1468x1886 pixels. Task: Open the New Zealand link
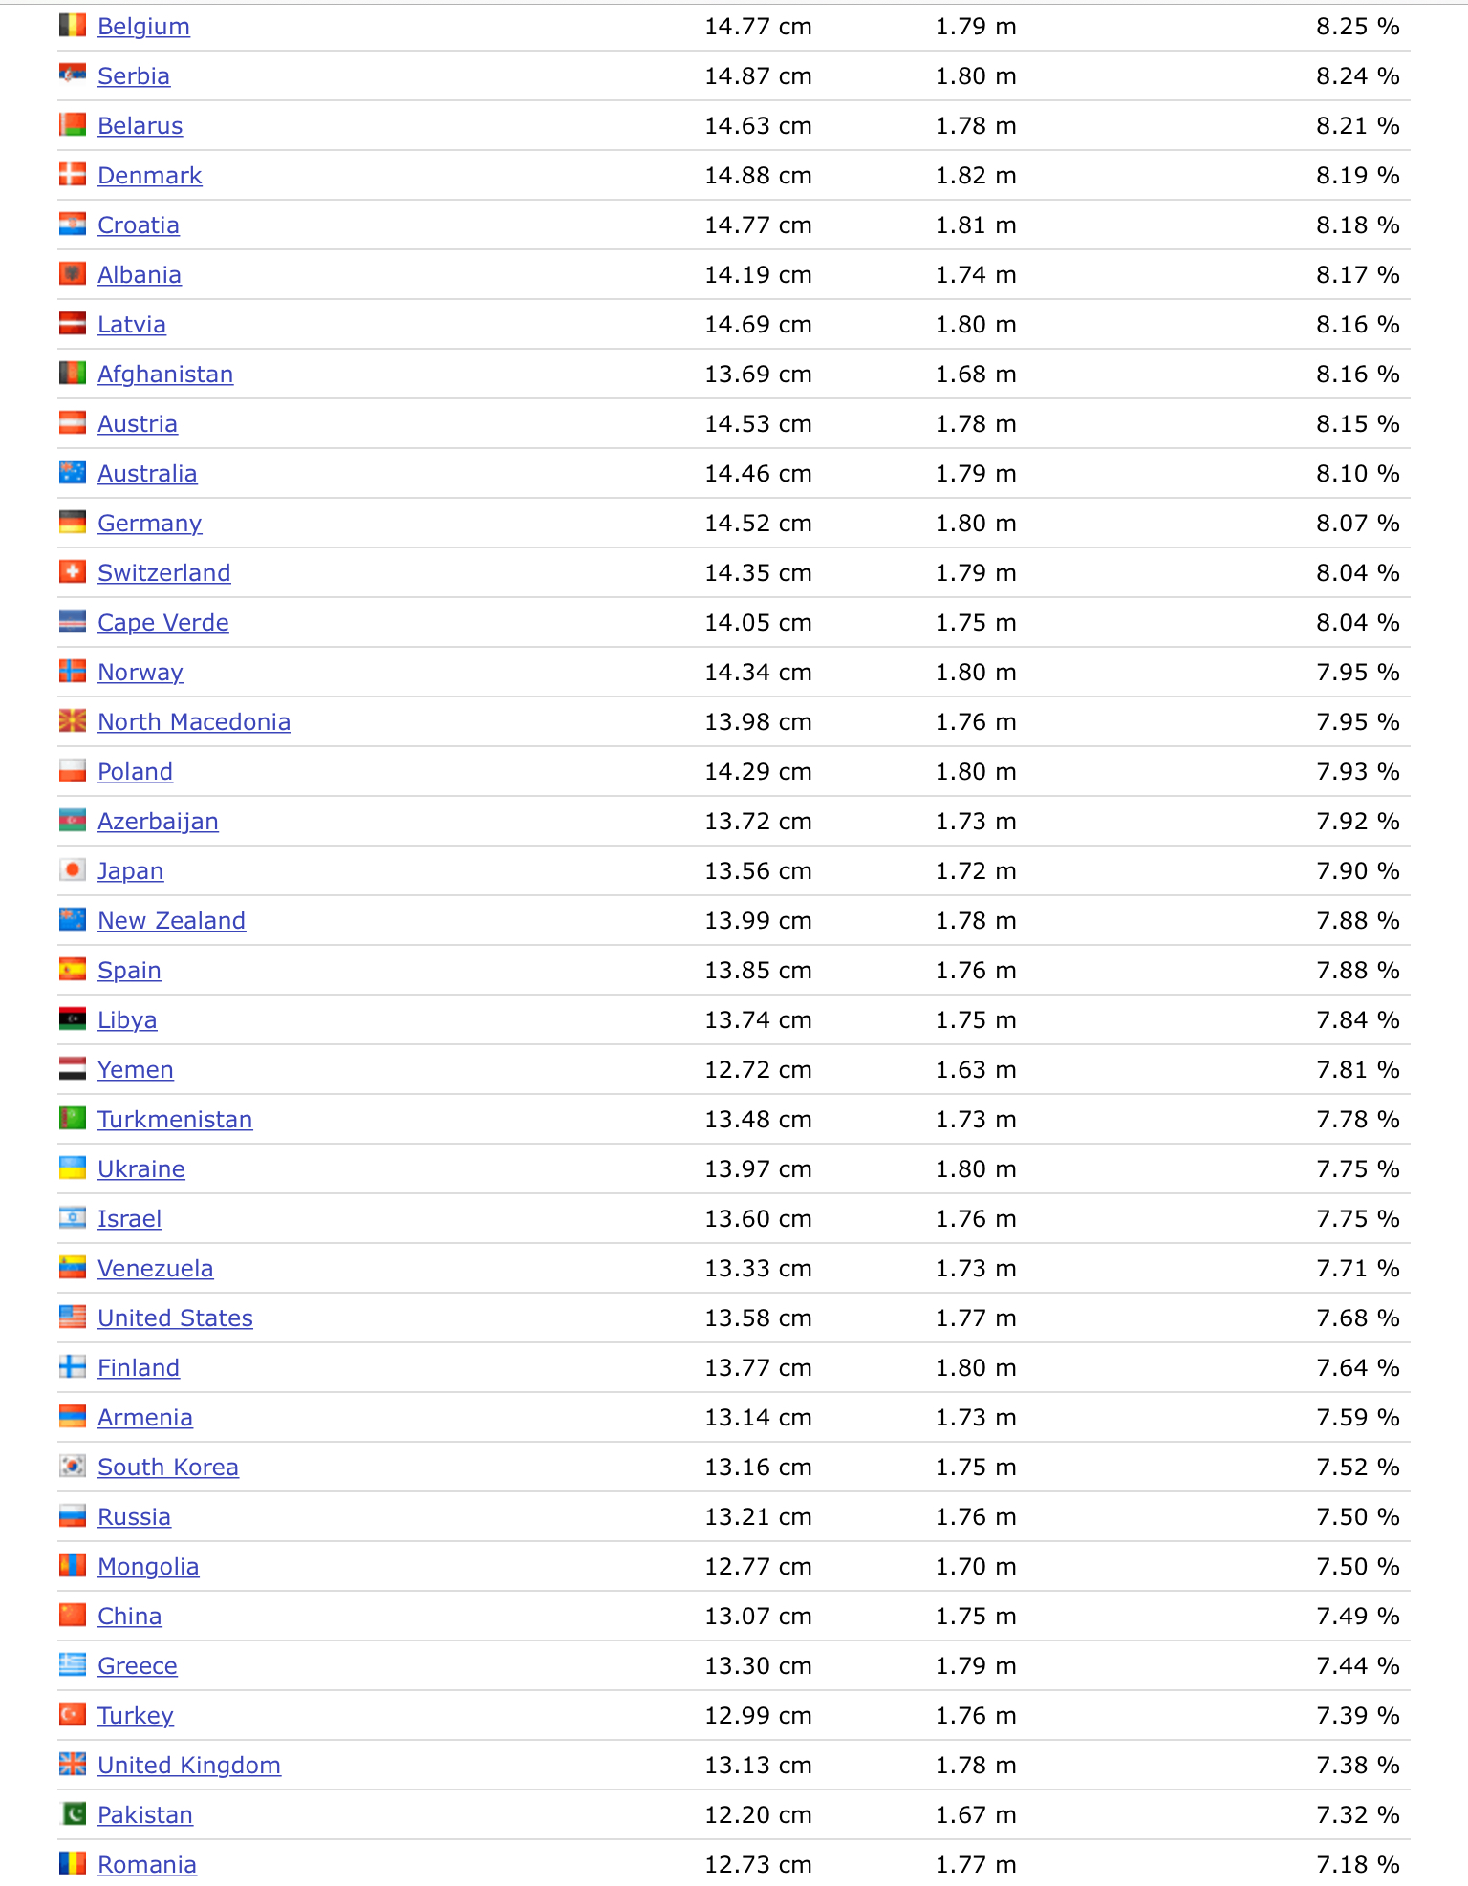click(x=172, y=921)
